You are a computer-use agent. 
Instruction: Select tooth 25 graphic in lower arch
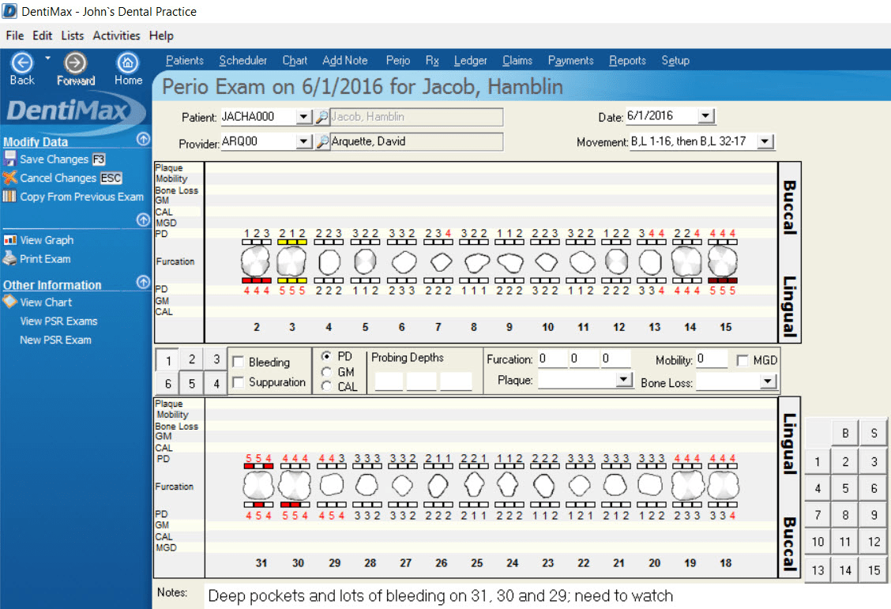[x=474, y=486]
